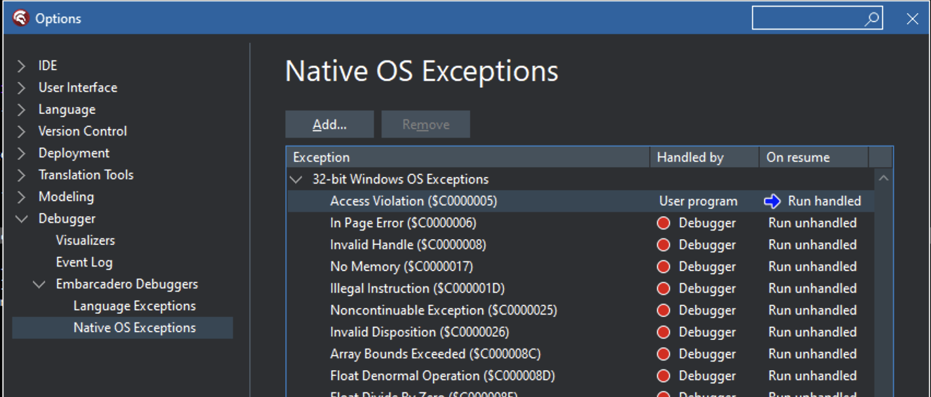The height and width of the screenshot is (397, 931).
Task: Select Translation Tools in options tree
Action: 86,175
